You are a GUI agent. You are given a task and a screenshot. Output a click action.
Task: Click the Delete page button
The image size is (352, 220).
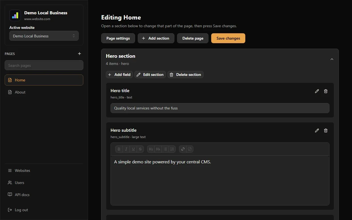[193, 38]
